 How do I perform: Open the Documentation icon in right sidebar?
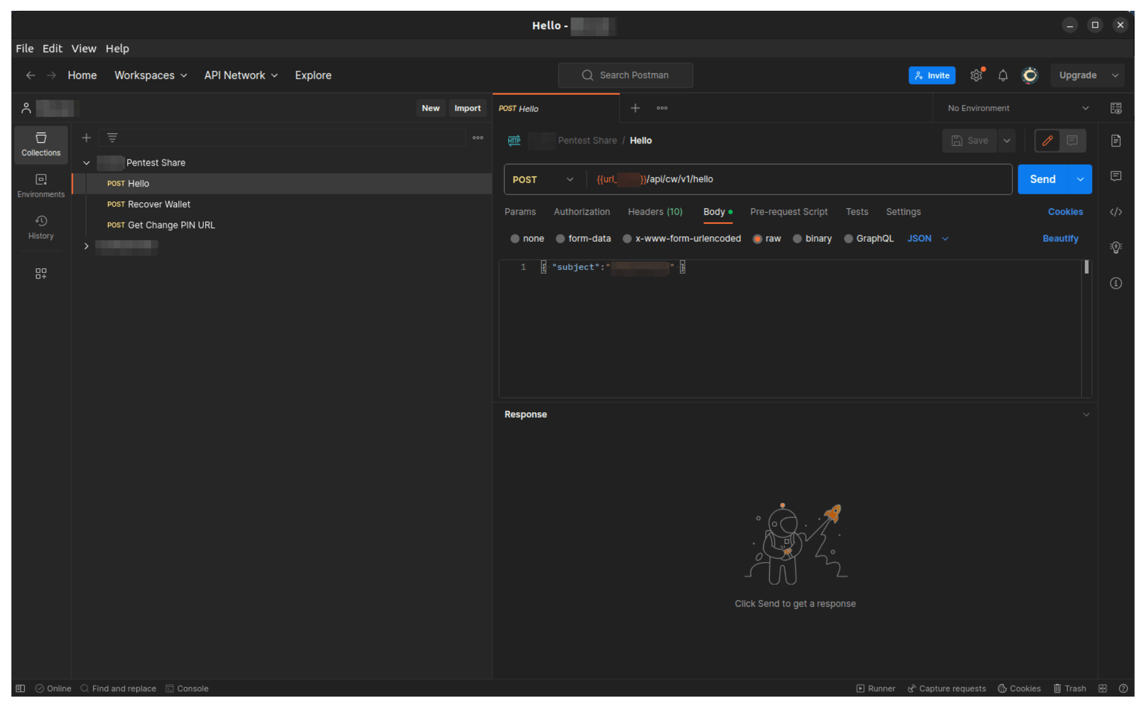pyautogui.click(x=1116, y=140)
